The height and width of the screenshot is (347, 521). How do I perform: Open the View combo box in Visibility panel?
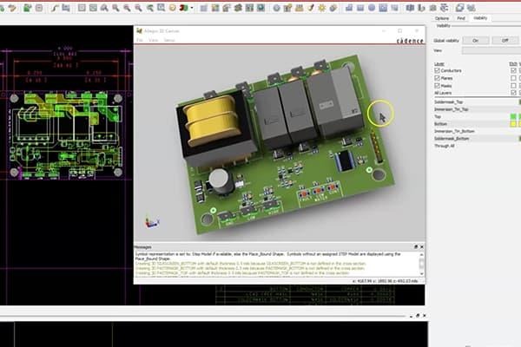[491, 50]
